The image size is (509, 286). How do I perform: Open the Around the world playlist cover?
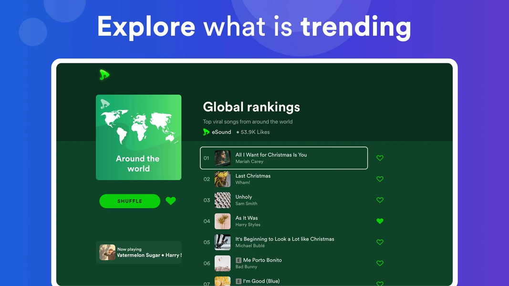(138, 137)
